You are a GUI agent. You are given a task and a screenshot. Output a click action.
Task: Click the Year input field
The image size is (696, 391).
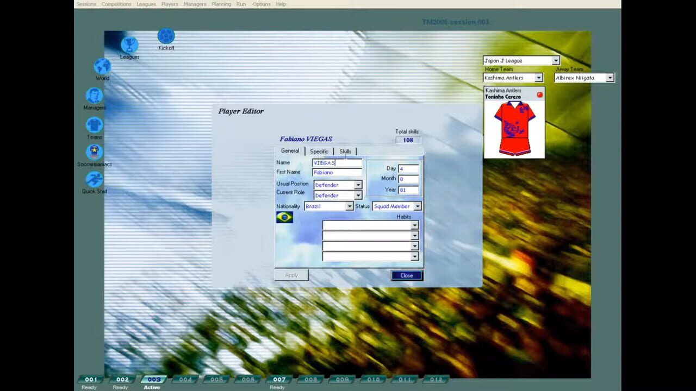point(409,190)
